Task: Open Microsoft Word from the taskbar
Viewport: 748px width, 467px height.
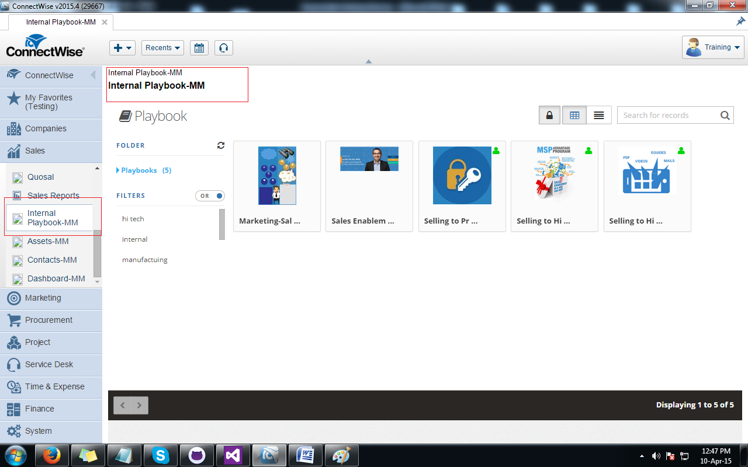Action: (305, 455)
